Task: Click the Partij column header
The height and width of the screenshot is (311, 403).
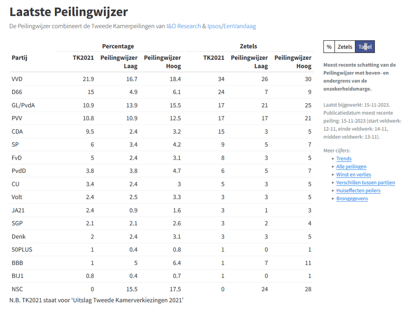Action: pos(19,58)
